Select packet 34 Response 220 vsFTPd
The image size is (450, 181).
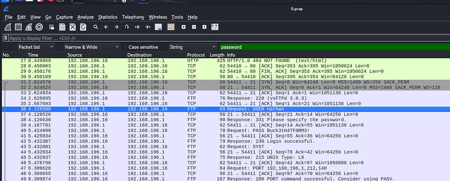pos(225,98)
